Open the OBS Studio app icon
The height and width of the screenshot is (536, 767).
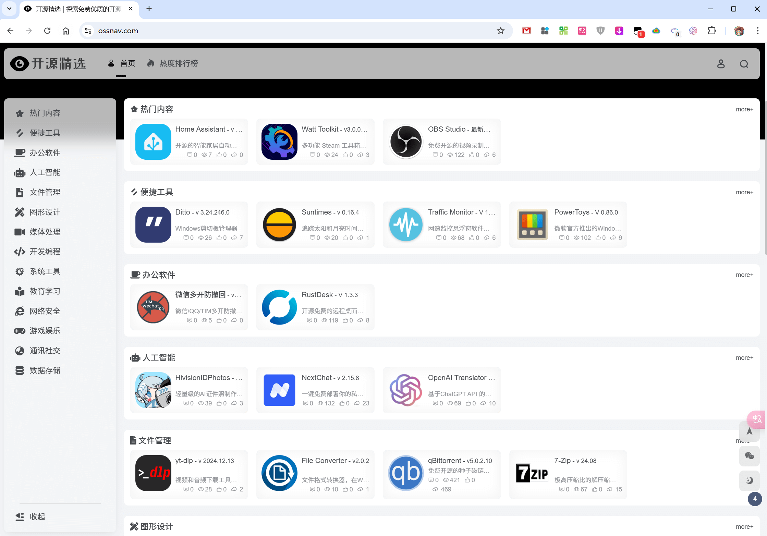click(406, 142)
